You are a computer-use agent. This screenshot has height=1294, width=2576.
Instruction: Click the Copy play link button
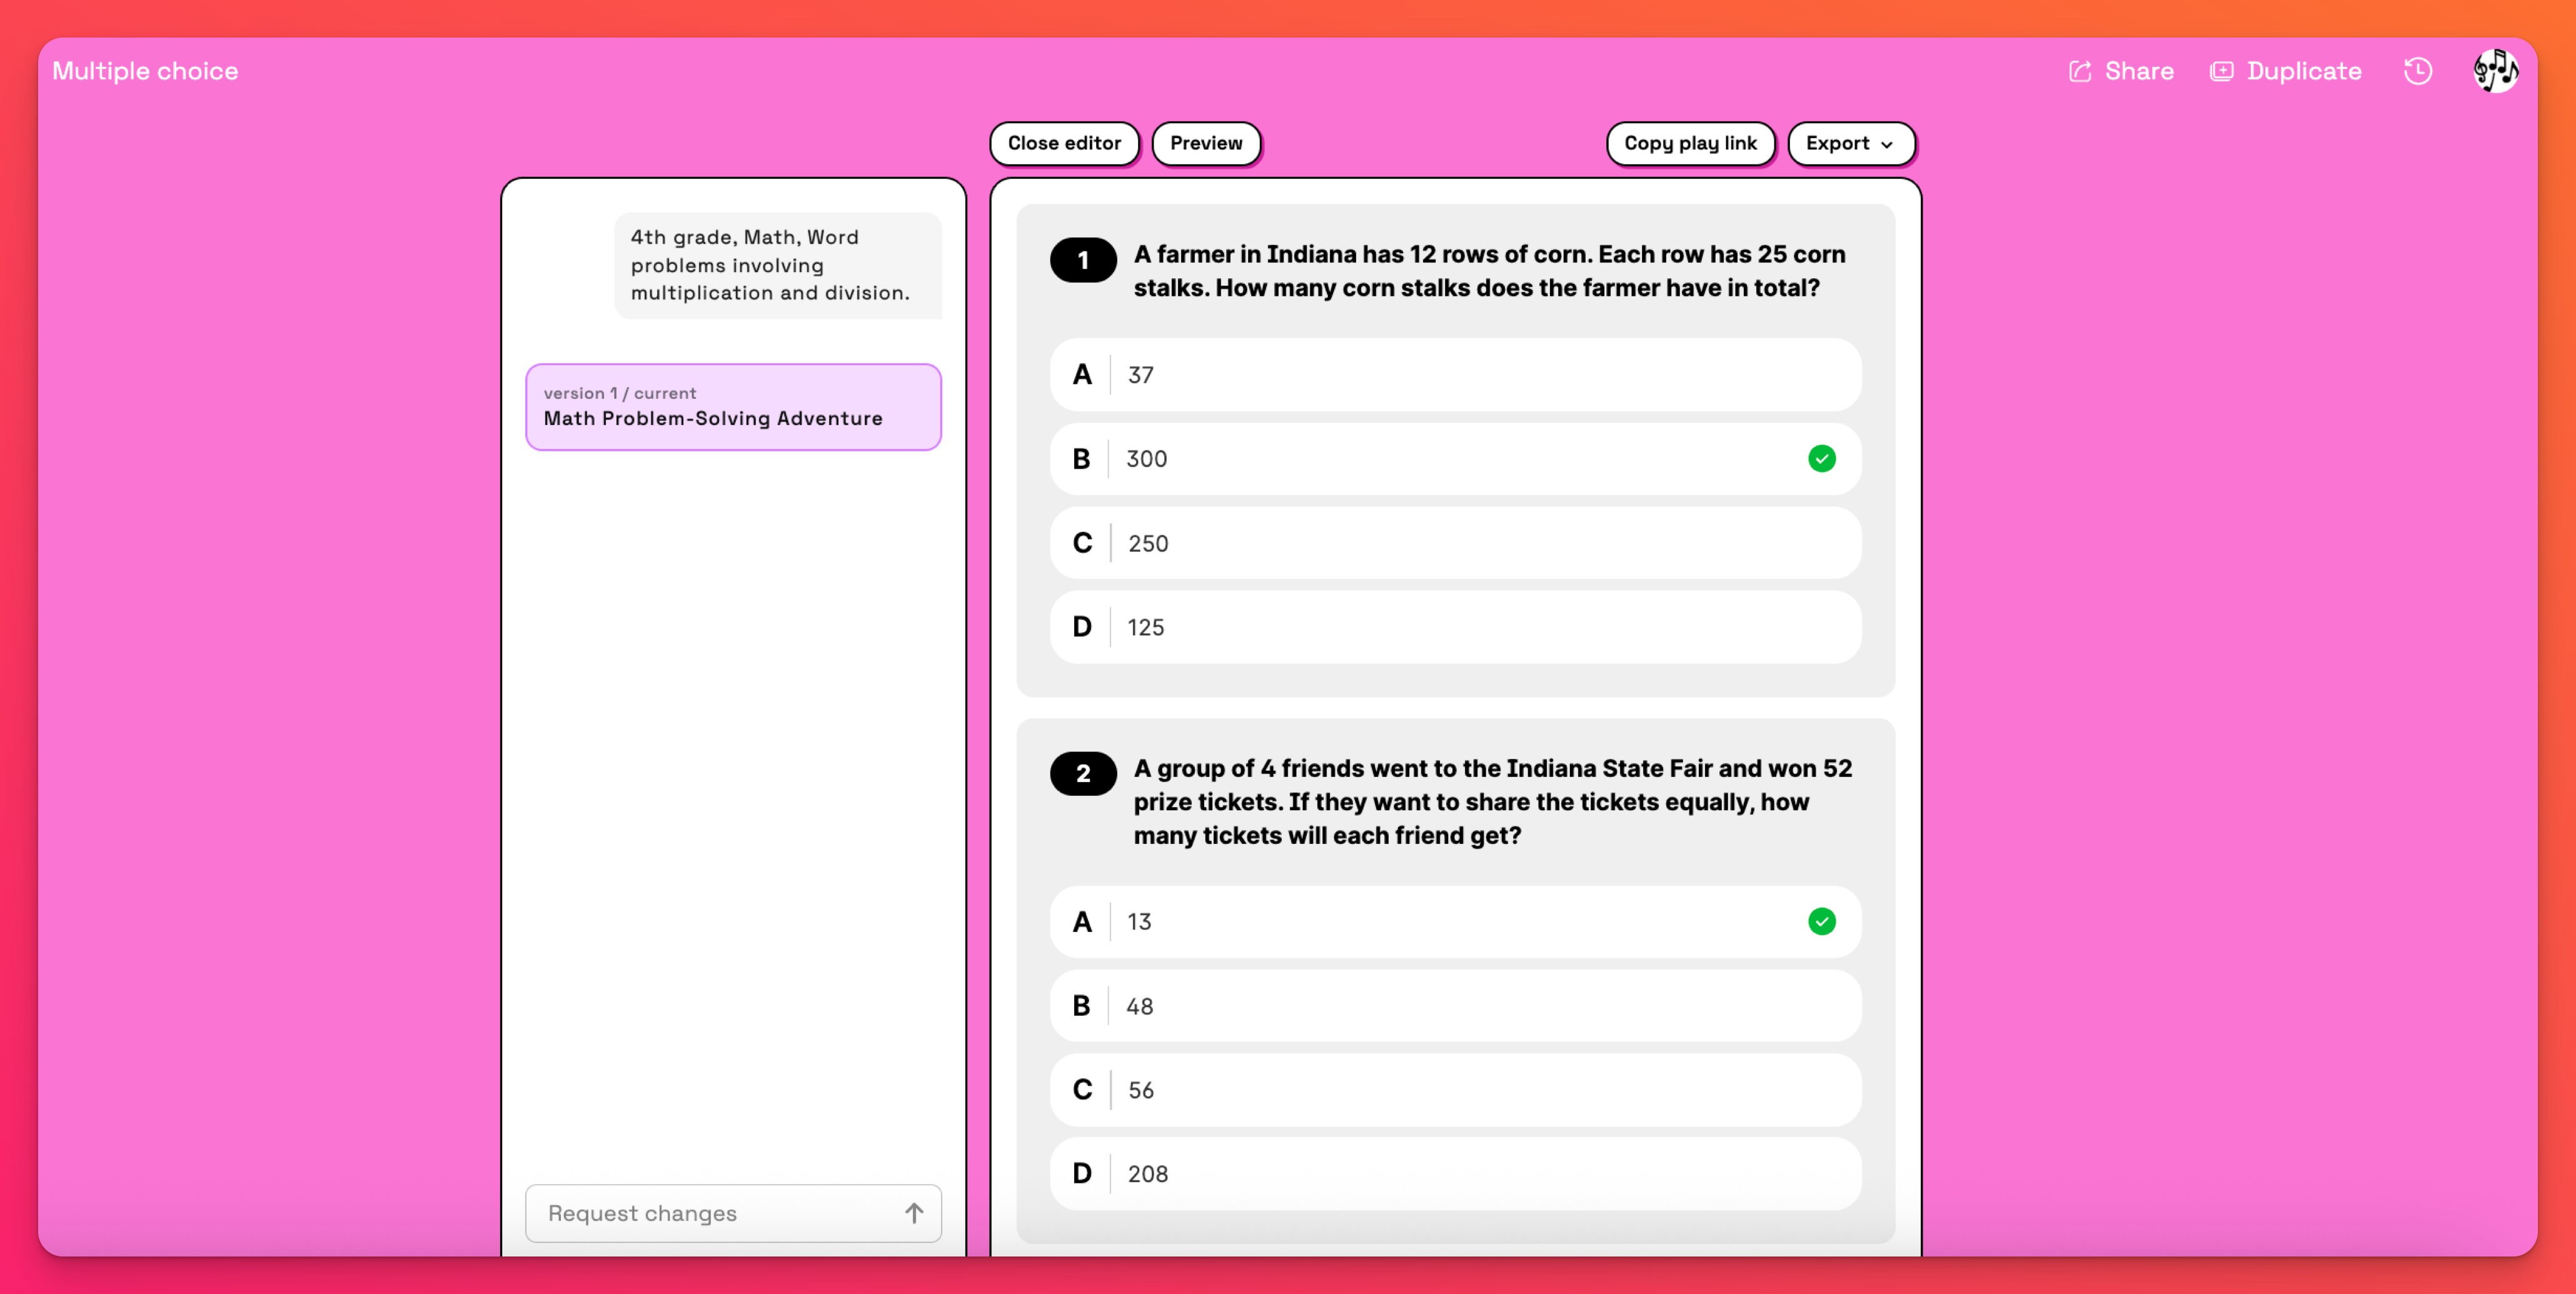[x=1689, y=143]
